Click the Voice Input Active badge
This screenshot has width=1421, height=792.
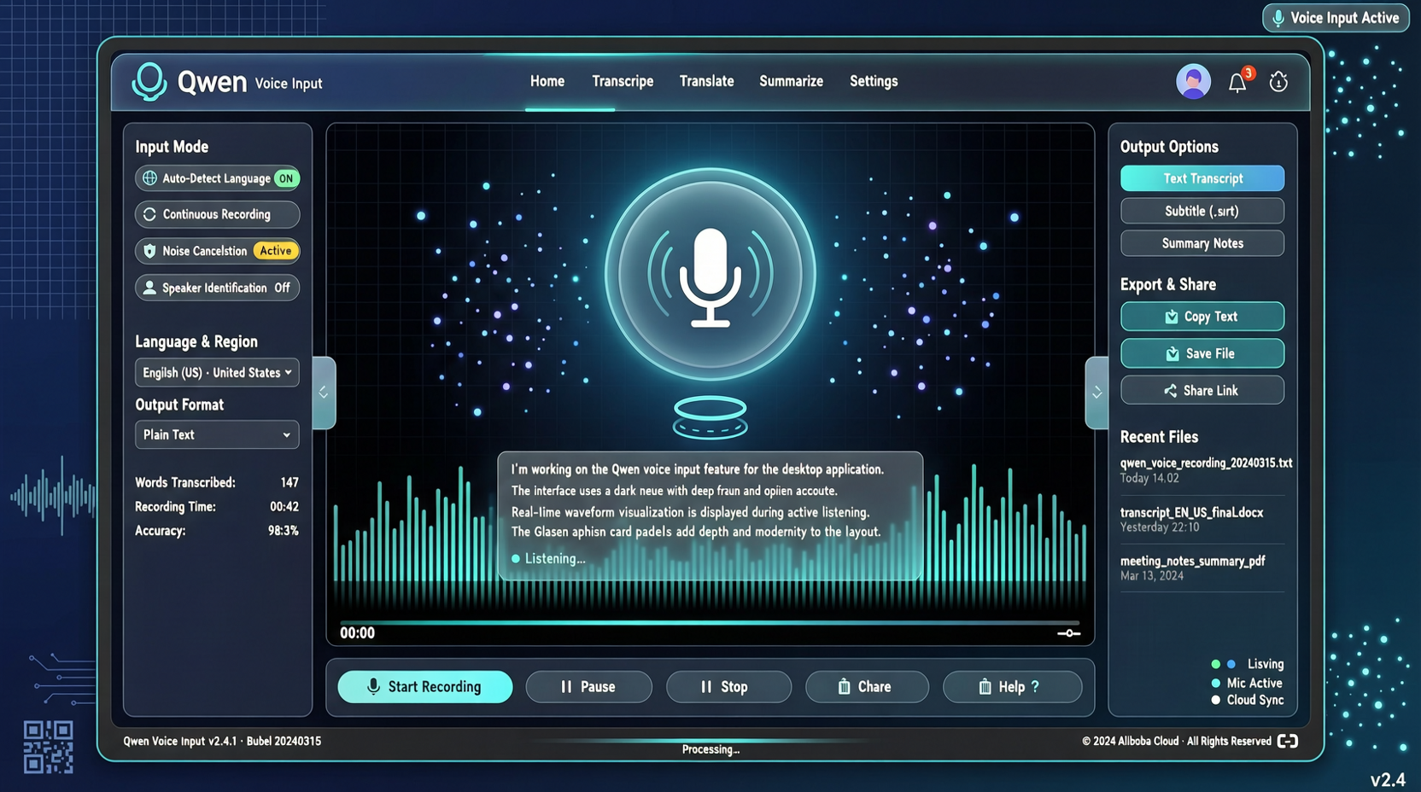tap(1336, 18)
